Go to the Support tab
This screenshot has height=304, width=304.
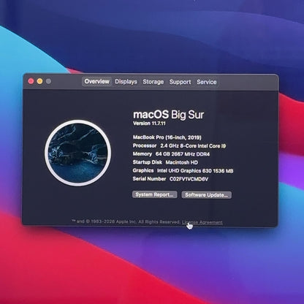coord(180,82)
